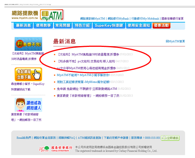
Task: Open the SuperKey快捷鍵 tab
Action: tap(109, 25)
